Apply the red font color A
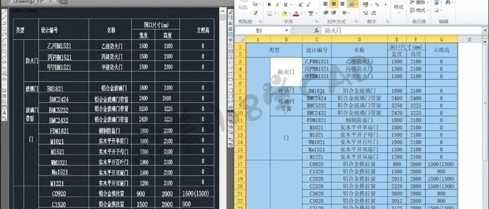Image resolution: width=489 pixels, height=209 pixels. click(x=295, y=14)
